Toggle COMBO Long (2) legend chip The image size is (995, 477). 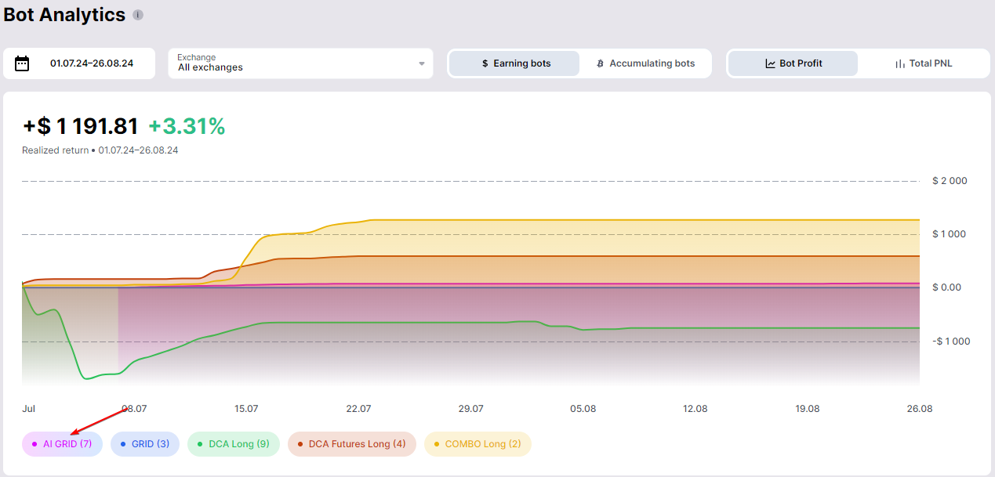coord(478,444)
